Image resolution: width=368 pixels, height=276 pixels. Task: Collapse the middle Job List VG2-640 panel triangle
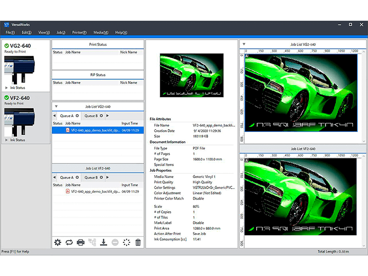56,106
